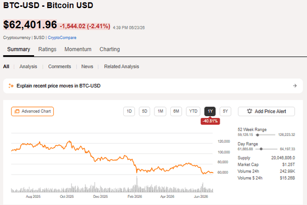Click the sparkle AI icon beside Explain
Screen dimensions: 307x205
[11, 86]
